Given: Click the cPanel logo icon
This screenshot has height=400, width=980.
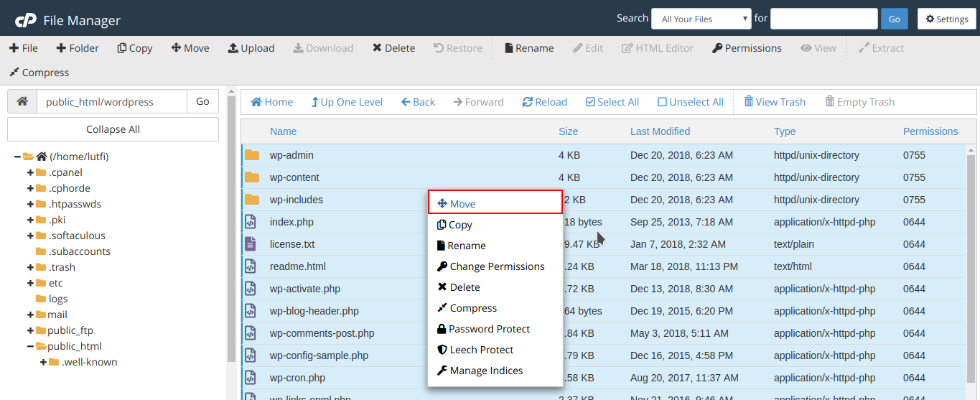Looking at the screenshot, I should coord(26,20).
